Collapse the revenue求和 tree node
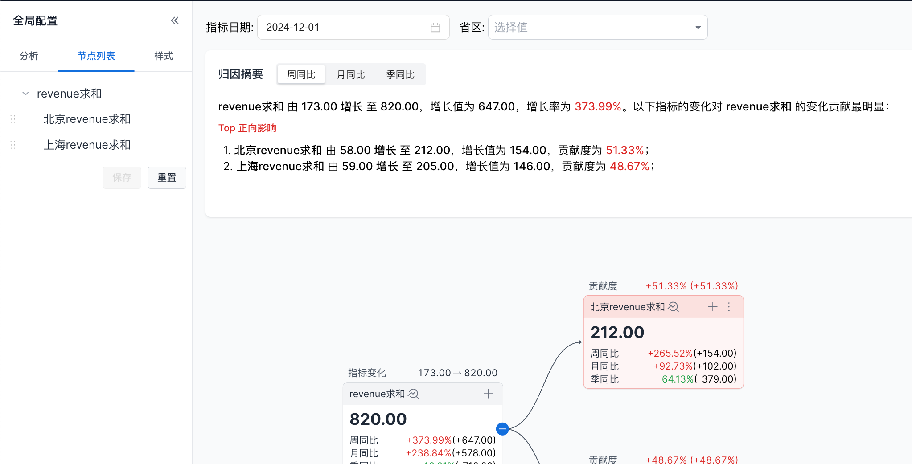 [25, 94]
